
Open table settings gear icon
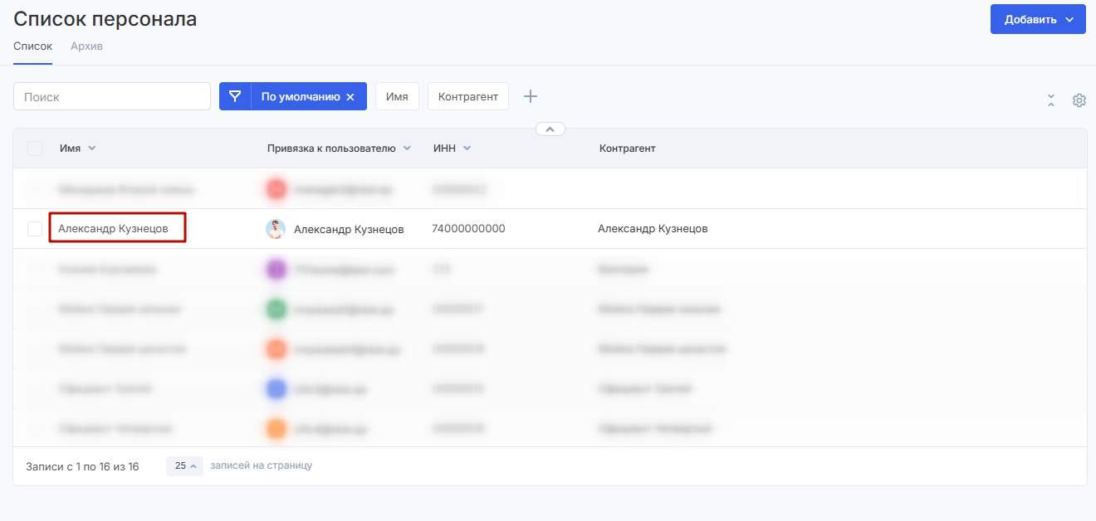click(x=1079, y=100)
